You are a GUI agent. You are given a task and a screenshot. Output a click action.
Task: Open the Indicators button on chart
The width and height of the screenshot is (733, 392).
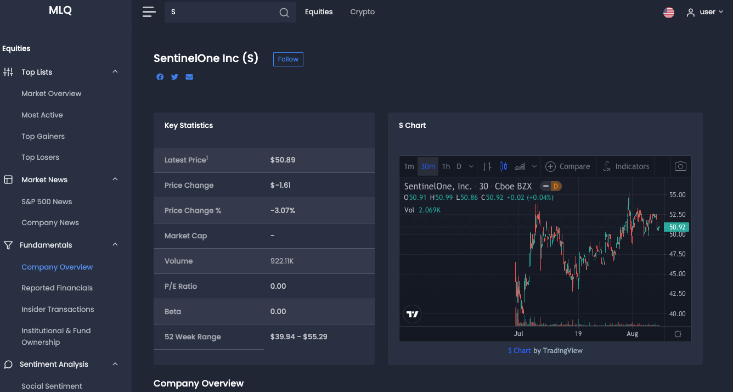tap(625, 166)
